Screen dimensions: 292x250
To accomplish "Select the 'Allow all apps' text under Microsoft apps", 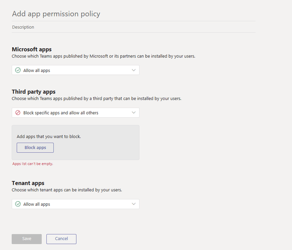I will click(x=36, y=71).
